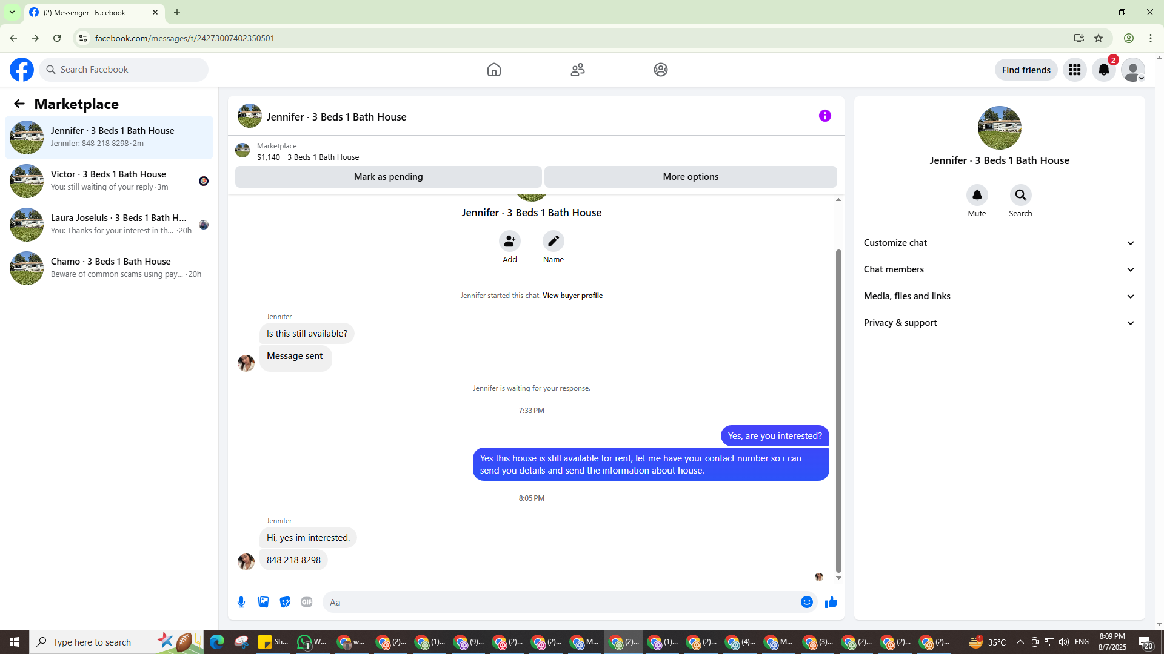Click More options button
The width and height of the screenshot is (1164, 654).
pyautogui.click(x=691, y=177)
